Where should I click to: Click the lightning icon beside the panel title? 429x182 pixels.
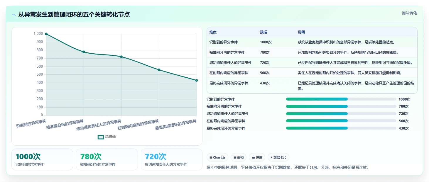tap(14, 15)
